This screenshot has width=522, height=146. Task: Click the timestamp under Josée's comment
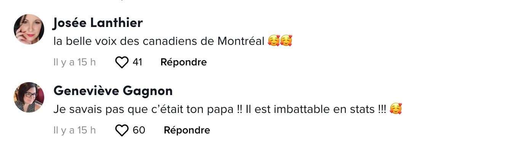pos(75,62)
